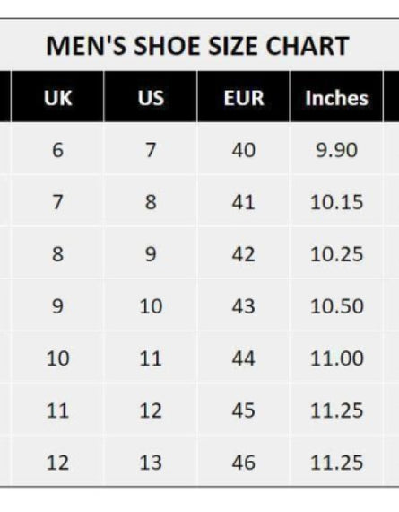This screenshot has width=399, height=512.
Task: Click the EUR column header
Action: [x=244, y=97]
